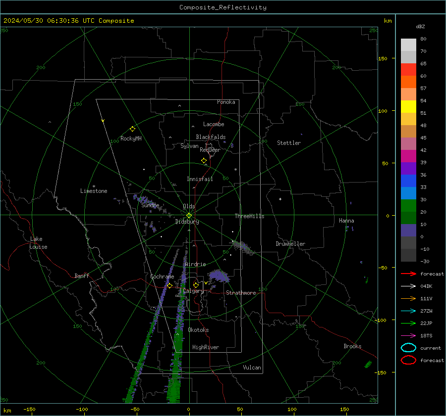
Task: Click the Ponoka town label
Action: tap(226, 102)
